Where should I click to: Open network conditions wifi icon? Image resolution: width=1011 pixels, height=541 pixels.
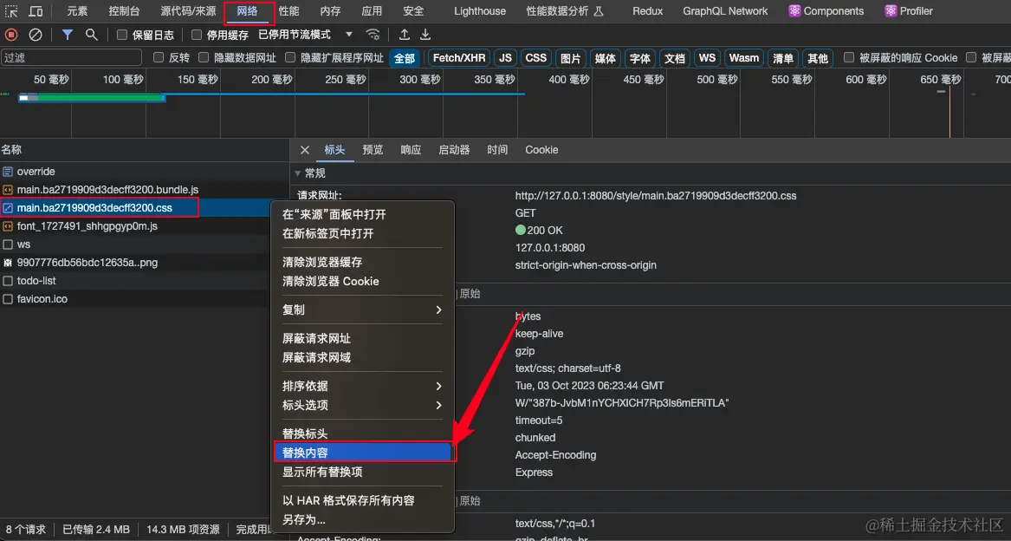[x=373, y=34]
